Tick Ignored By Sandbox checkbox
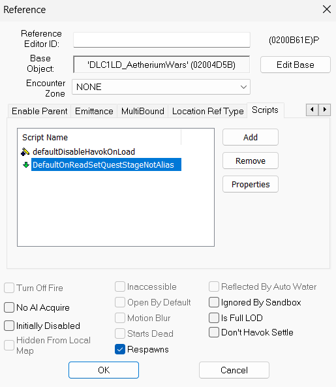This screenshot has width=336, height=387. point(214,302)
